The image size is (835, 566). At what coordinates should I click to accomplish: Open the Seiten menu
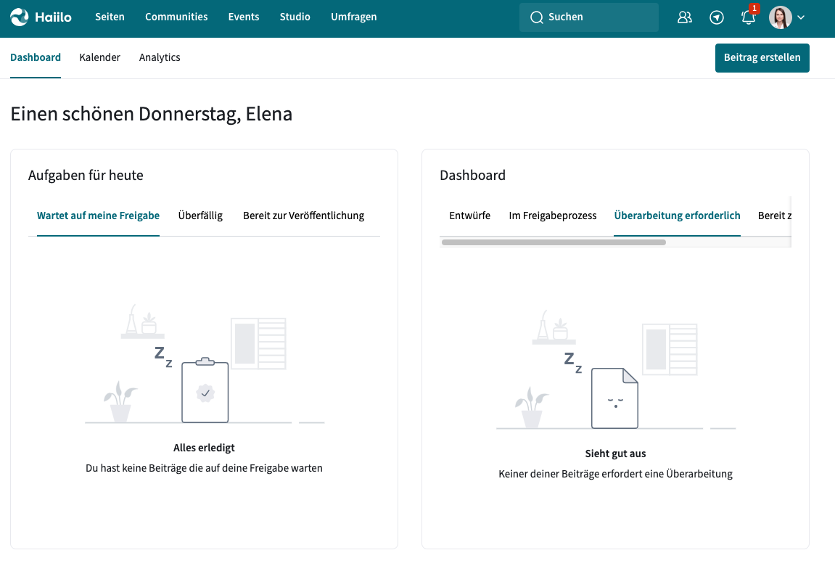tap(110, 17)
